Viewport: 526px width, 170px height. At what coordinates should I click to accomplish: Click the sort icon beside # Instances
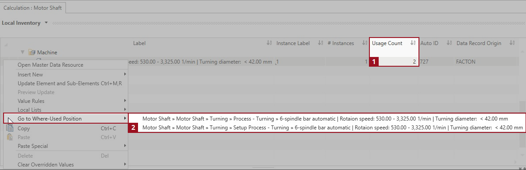pos(365,43)
